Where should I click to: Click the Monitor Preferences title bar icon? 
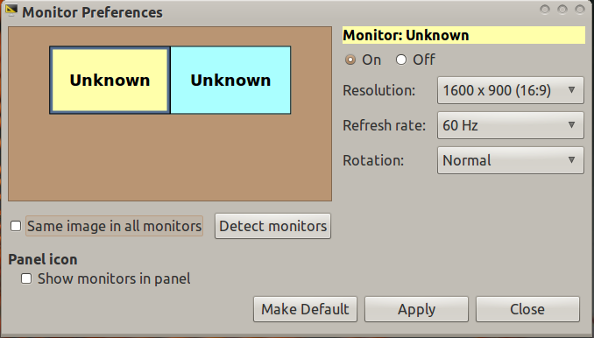coord(11,11)
